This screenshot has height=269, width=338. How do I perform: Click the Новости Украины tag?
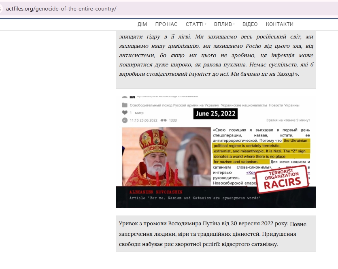[284, 105]
